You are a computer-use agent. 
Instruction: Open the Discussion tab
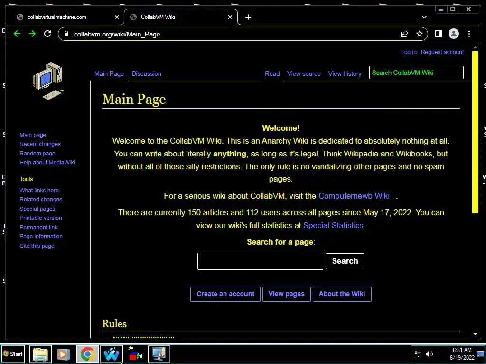[x=146, y=73]
